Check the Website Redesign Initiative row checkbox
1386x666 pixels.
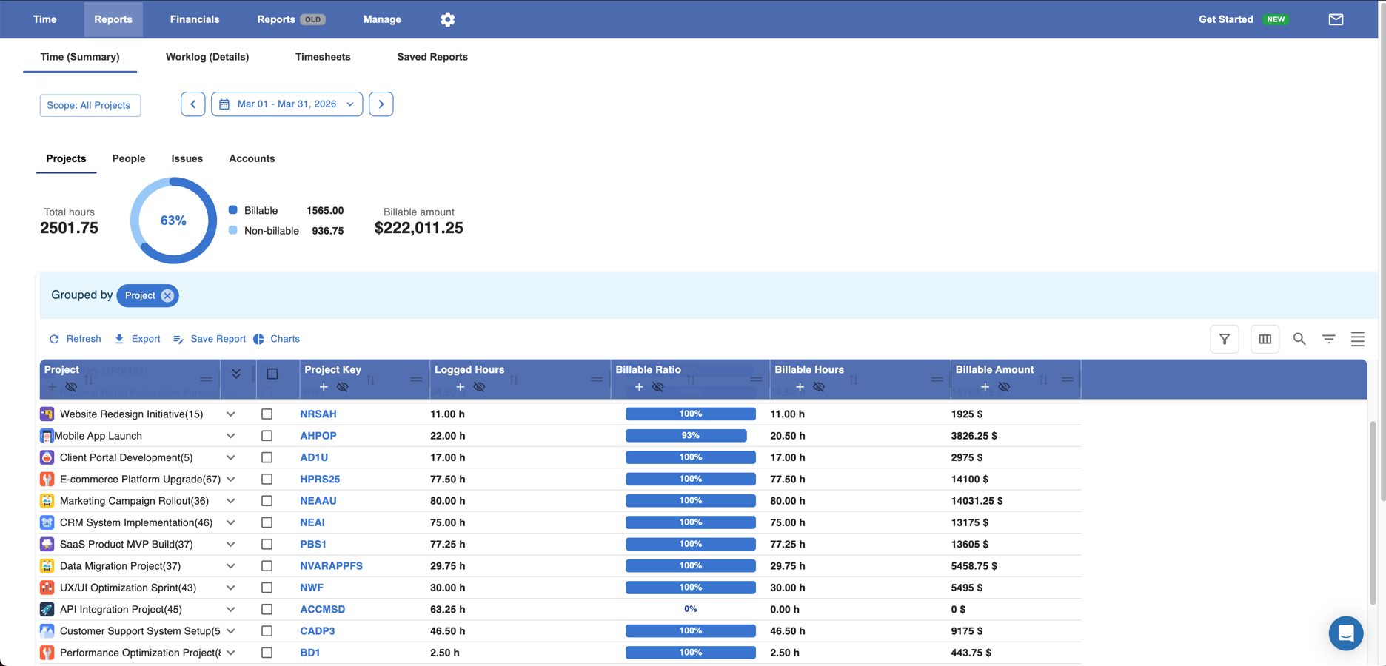pyautogui.click(x=267, y=414)
